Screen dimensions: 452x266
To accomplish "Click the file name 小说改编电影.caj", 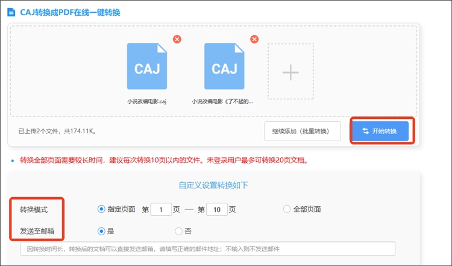I will point(147,101).
